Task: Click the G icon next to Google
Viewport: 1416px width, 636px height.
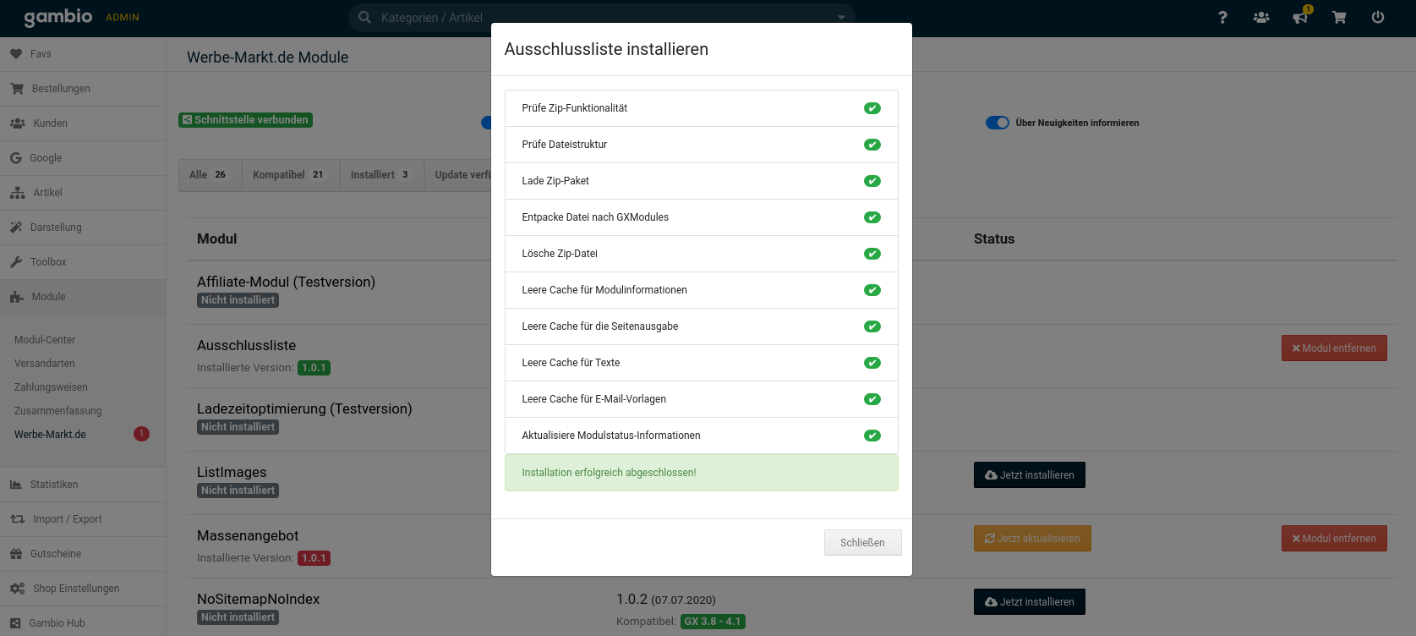Action: tap(16, 157)
